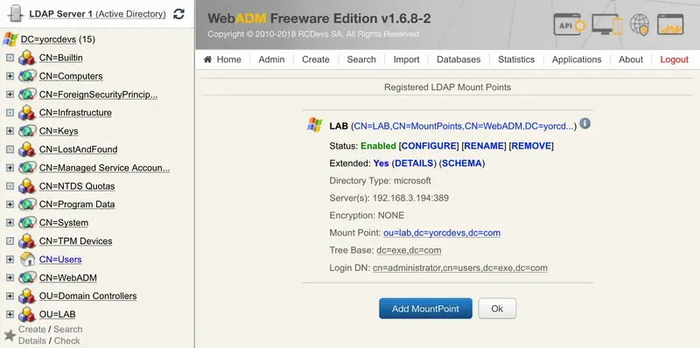Expand the OU=LAB tree node

pyautogui.click(x=10, y=314)
